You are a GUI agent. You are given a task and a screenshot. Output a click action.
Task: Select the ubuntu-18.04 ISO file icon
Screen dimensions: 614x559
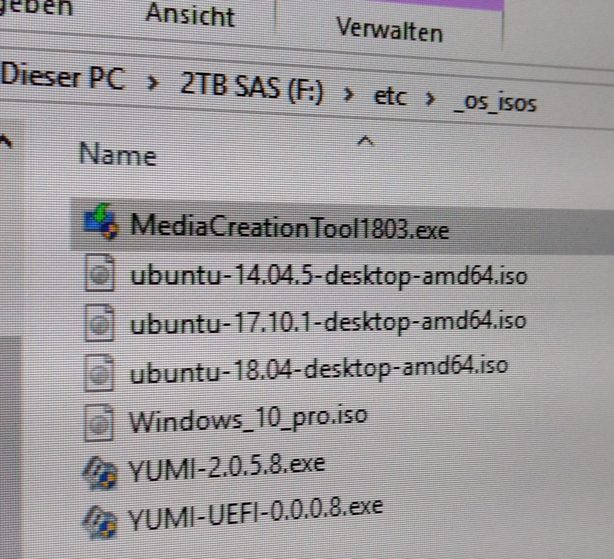(99, 372)
